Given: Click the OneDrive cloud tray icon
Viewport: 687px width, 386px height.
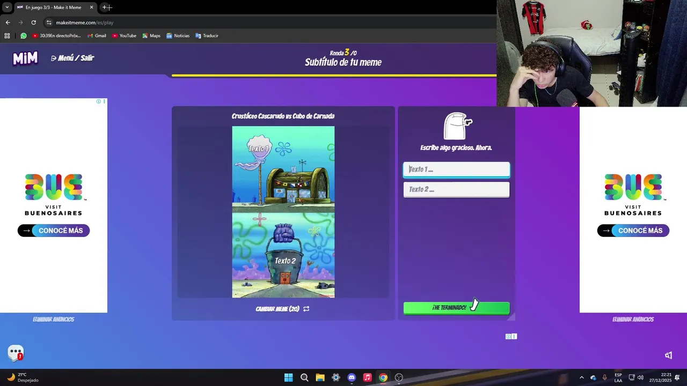Looking at the screenshot, I should (x=593, y=377).
